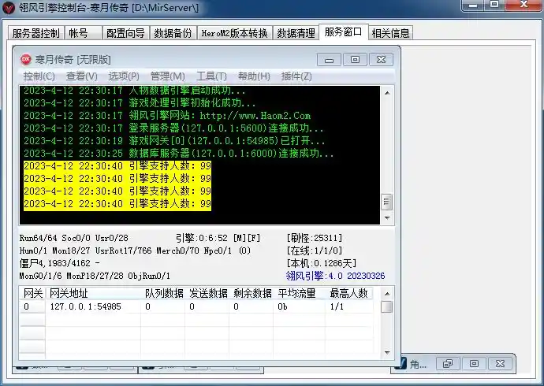
Task: Click log line with http://www.Haom2.Com
Action: click(x=167, y=115)
